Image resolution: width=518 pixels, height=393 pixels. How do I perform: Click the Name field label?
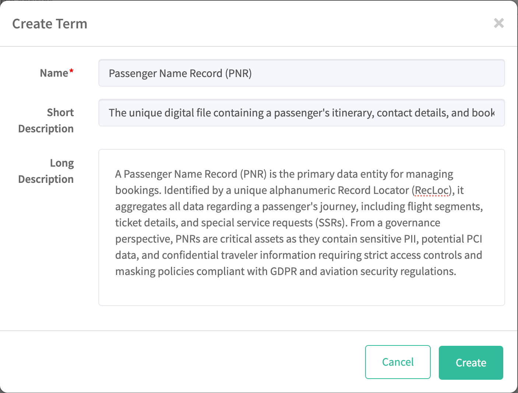(54, 73)
